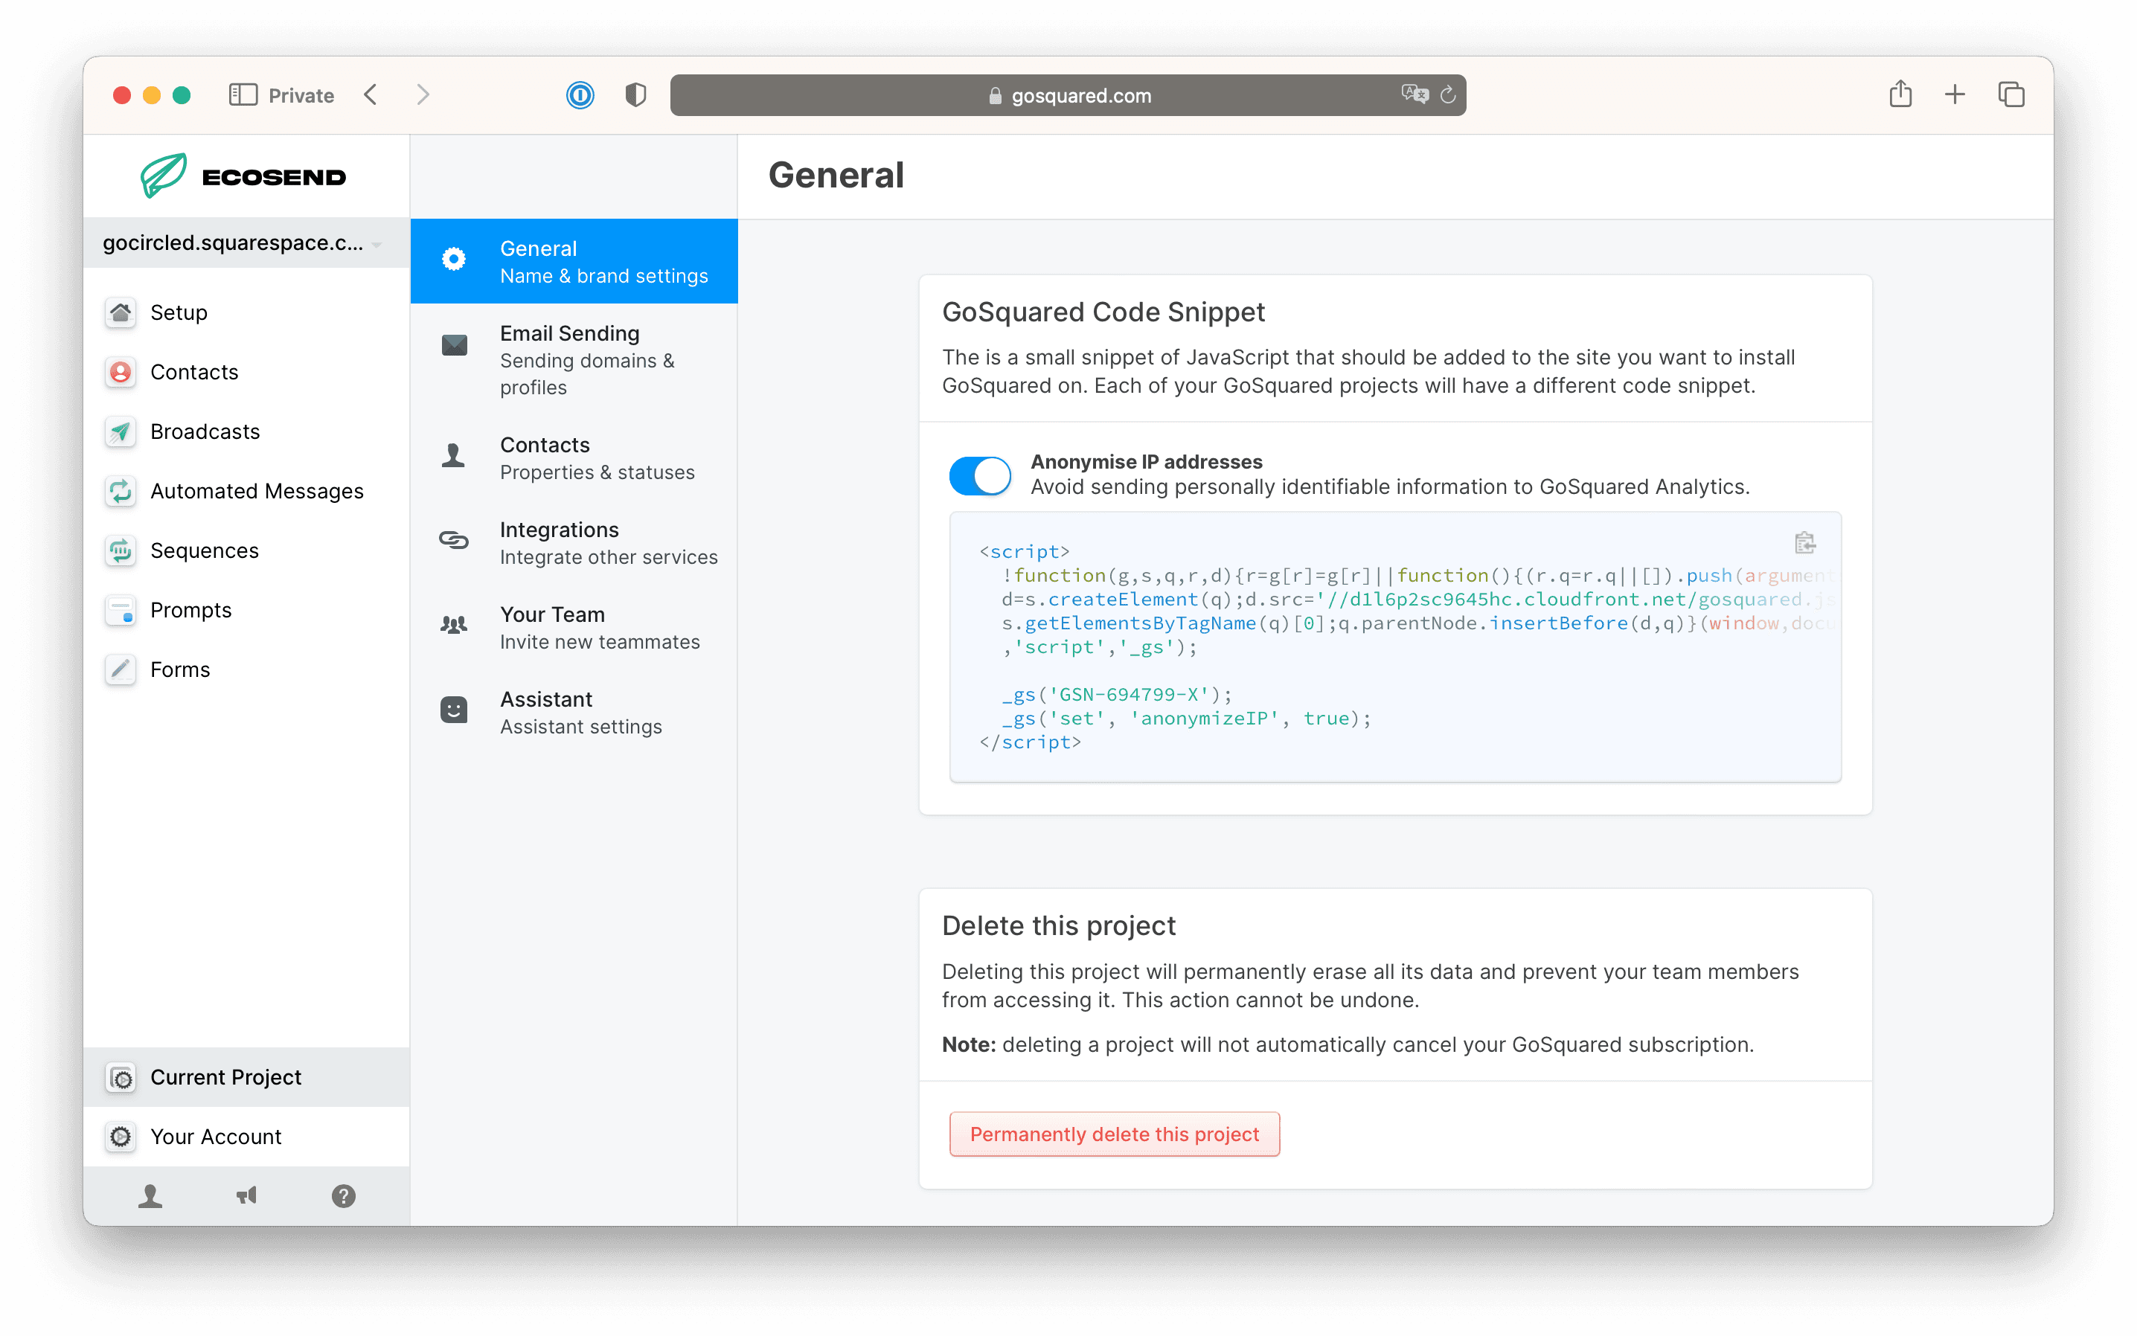The height and width of the screenshot is (1336, 2137).
Task: Open the announcements megaphone icon
Action: pos(246,1195)
